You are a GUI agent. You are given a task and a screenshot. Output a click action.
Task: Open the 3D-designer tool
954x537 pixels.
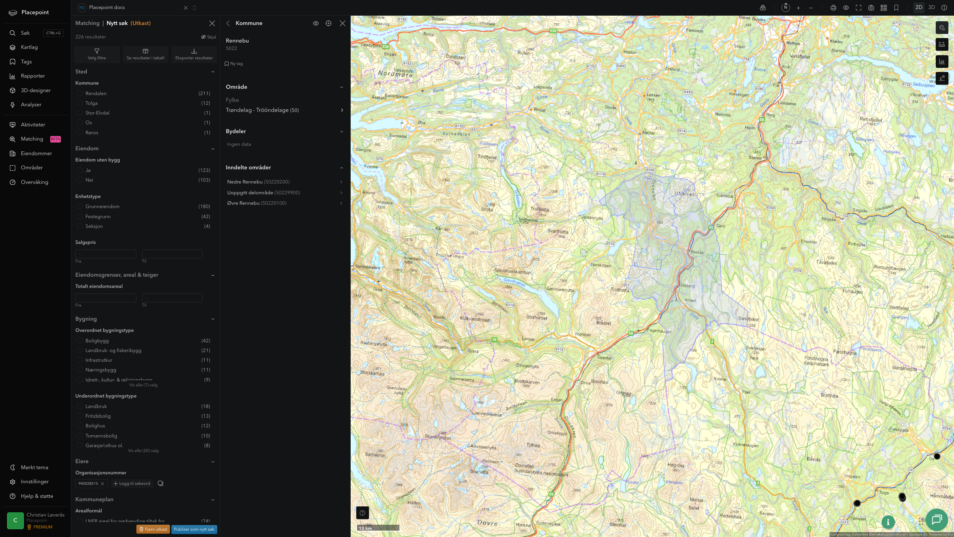[x=36, y=90]
